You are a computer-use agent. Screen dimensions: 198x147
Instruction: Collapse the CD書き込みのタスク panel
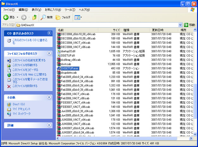49,33
